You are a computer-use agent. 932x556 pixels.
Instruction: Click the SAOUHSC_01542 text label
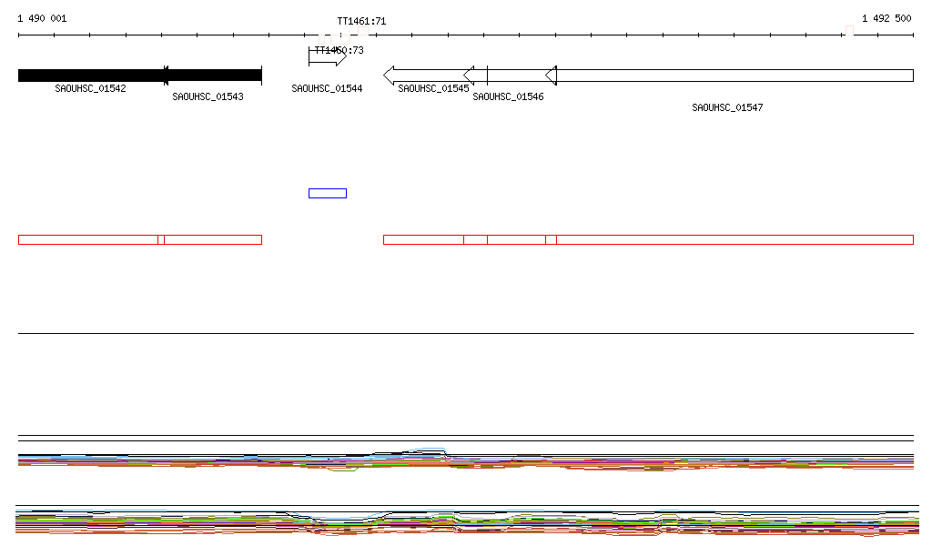pyautogui.click(x=90, y=89)
